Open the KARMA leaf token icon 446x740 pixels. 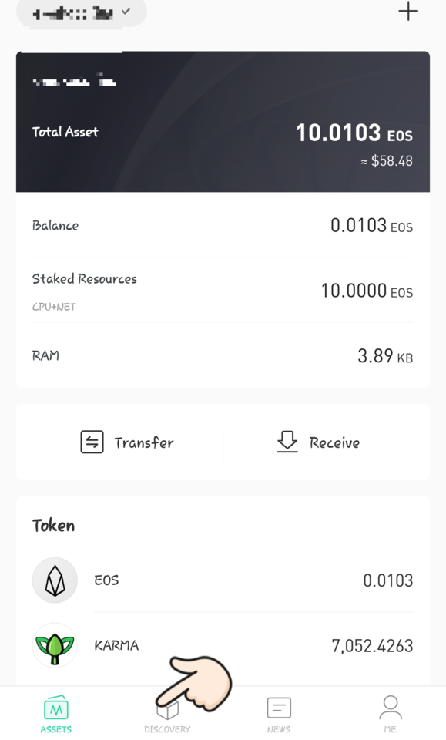point(55,645)
